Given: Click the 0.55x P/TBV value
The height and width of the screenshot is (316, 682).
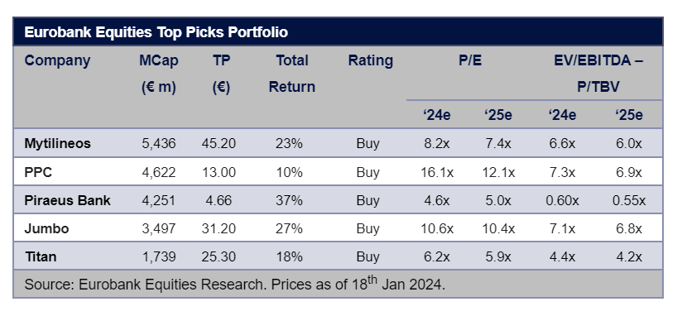Looking at the screenshot, I should [629, 200].
